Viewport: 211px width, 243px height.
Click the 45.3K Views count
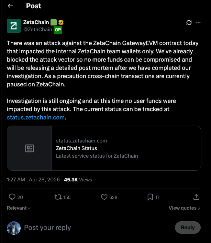(x=78, y=180)
